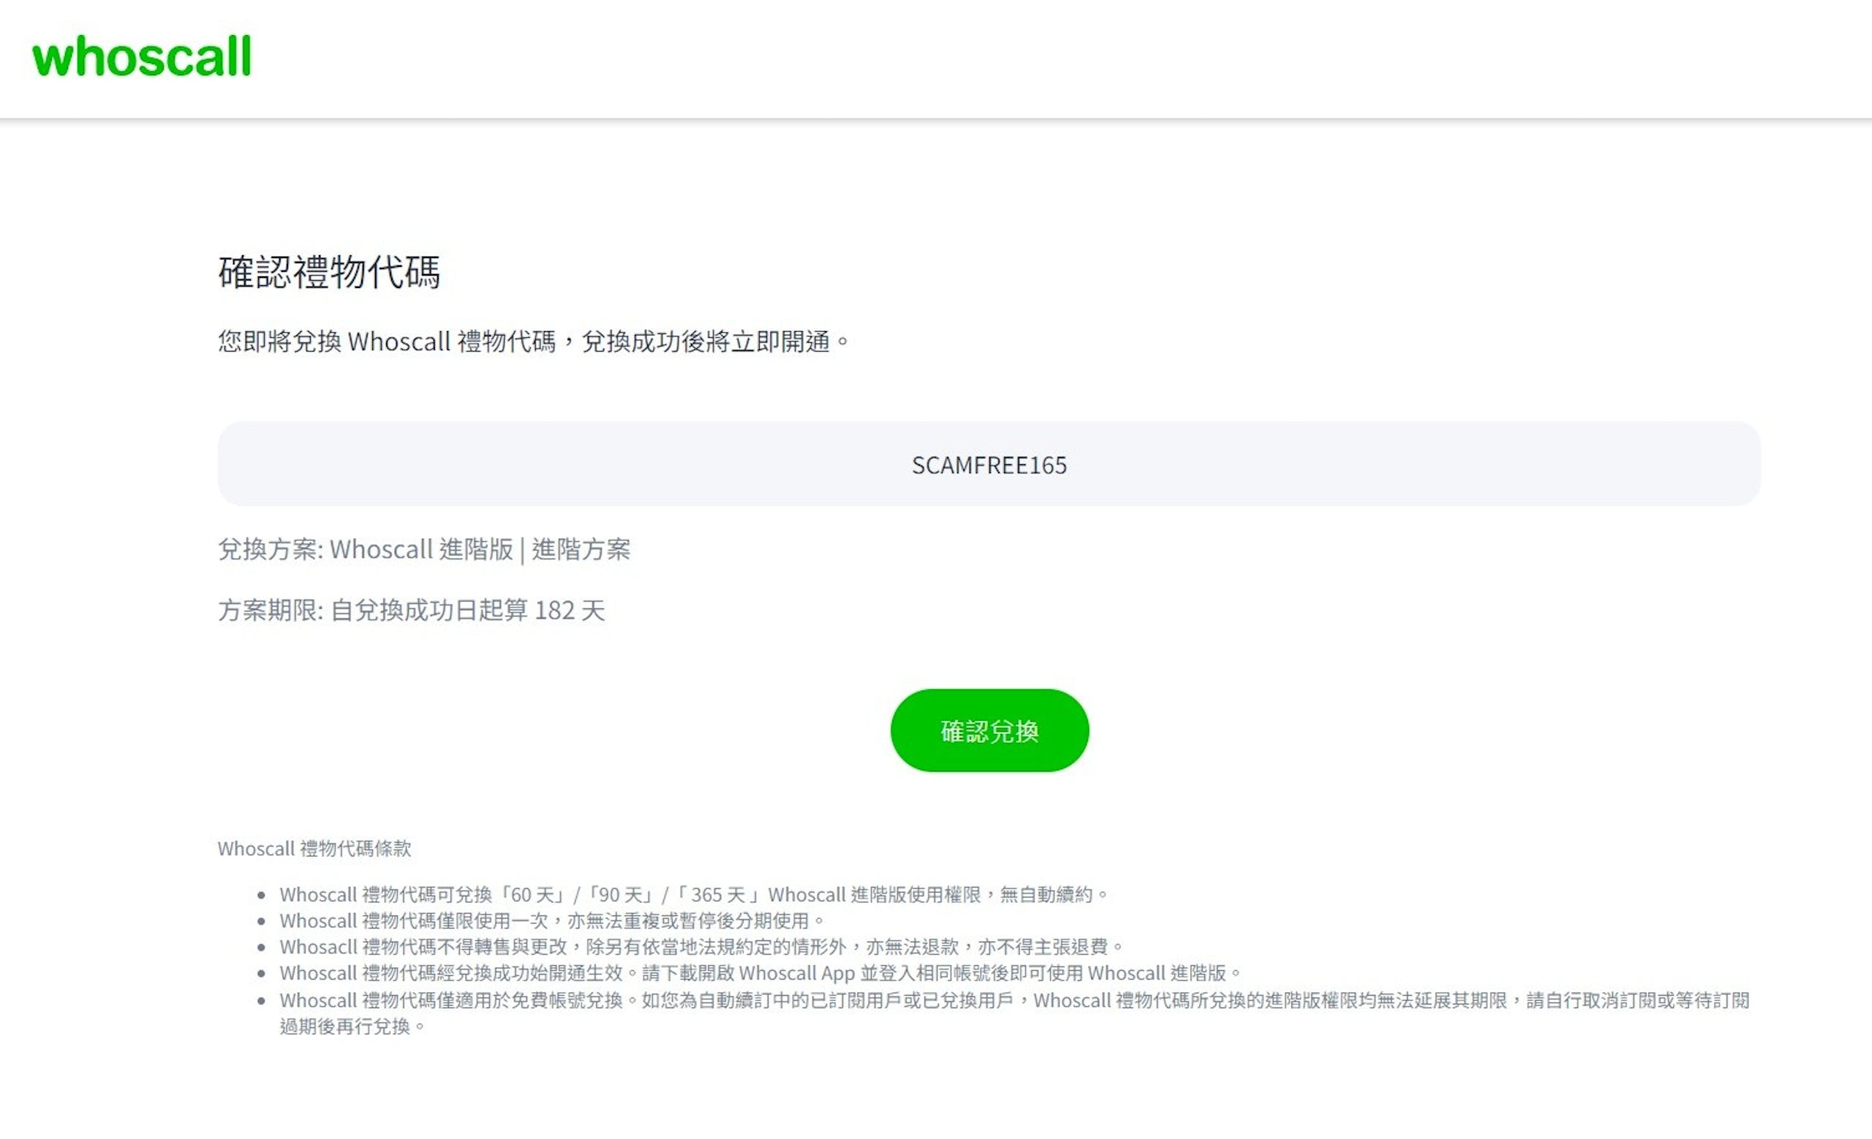1872x1139 pixels.
Task: Click the terms bullet about 60 天 / 90 天 / 365 天
Action: tap(694, 895)
